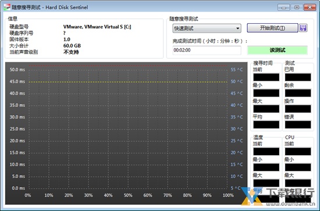
Task: Close the random seek test window
Action: coord(310,8)
